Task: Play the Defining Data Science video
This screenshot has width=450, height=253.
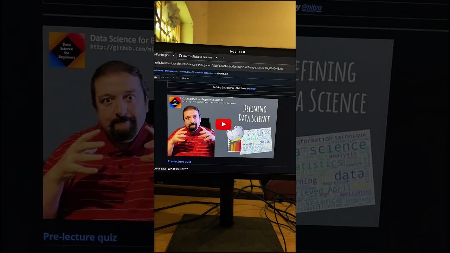Action: click(223, 124)
